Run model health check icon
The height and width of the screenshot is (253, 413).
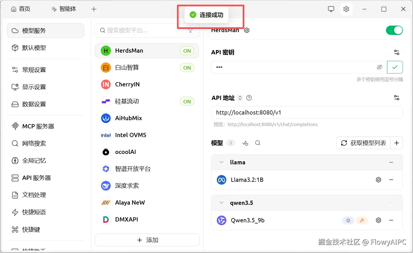click(245, 143)
